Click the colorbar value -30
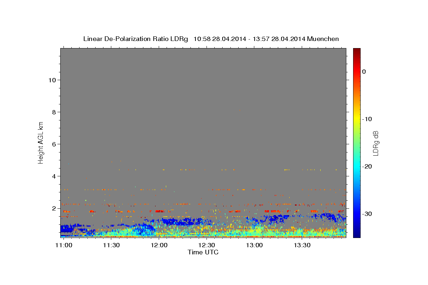 click(x=368, y=214)
